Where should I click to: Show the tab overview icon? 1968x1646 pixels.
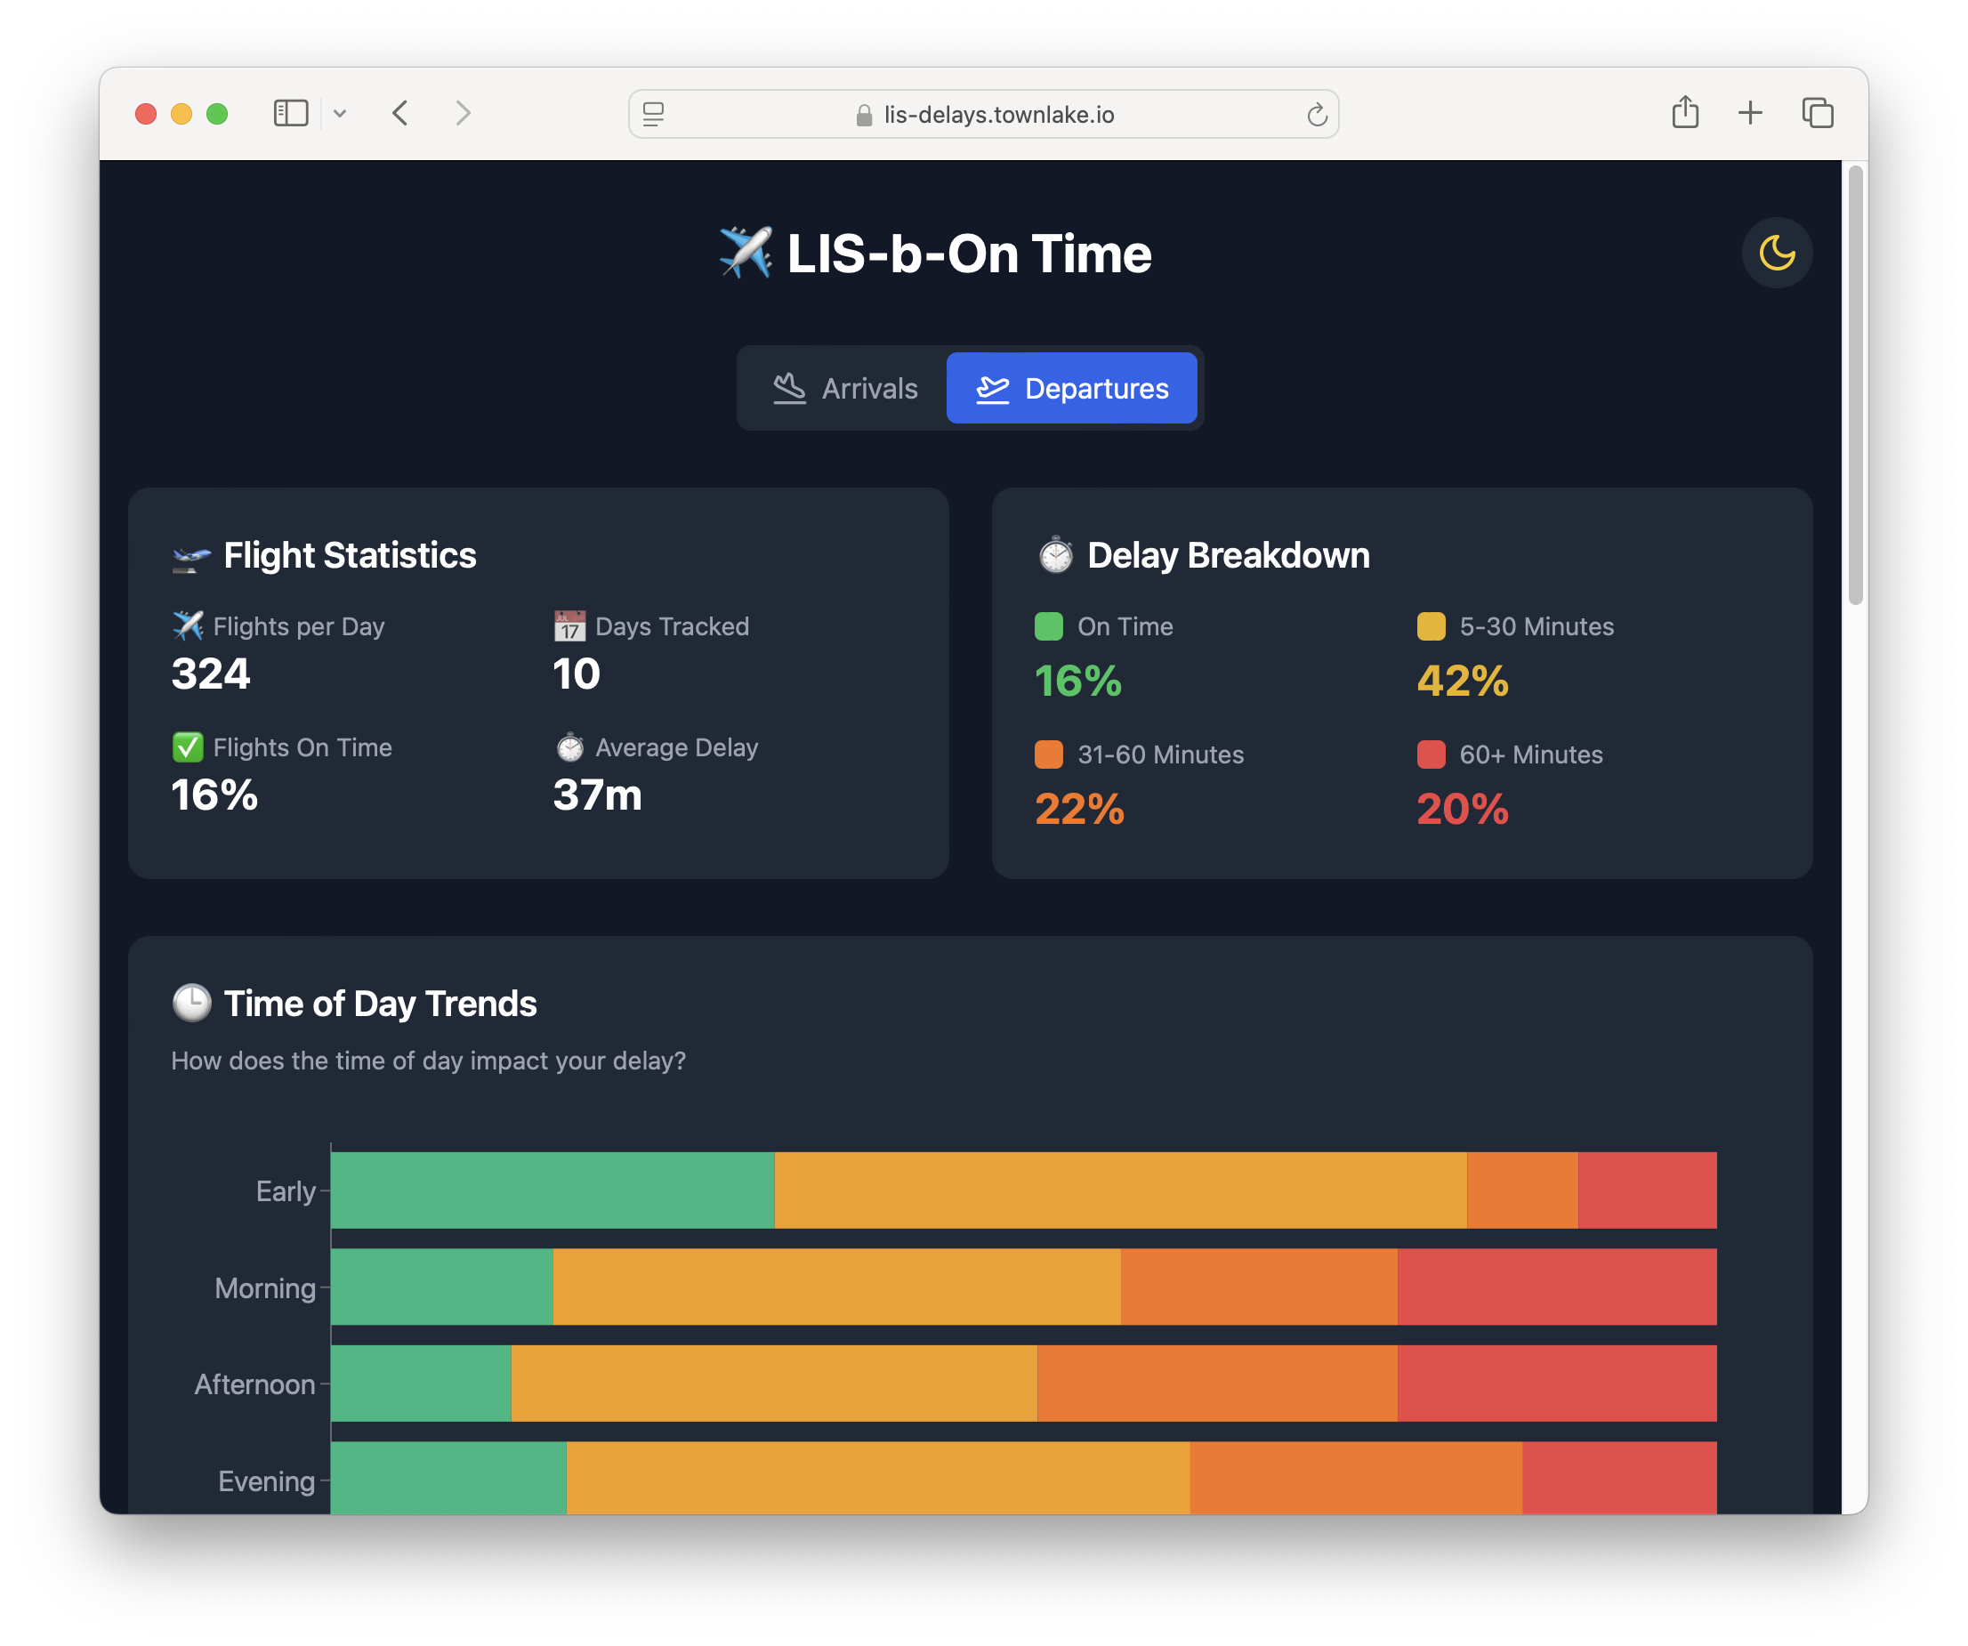pyautogui.click(x=1817, y=113)
